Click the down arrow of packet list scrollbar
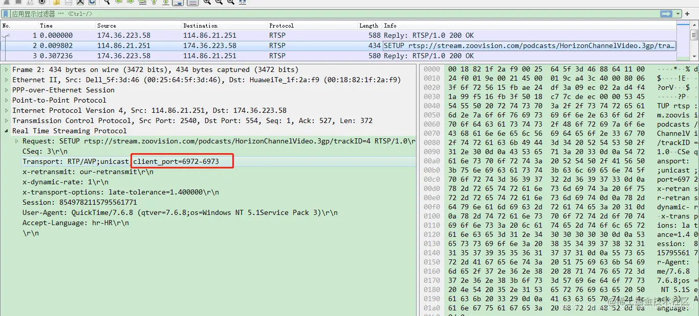 (x=694, y=56)
